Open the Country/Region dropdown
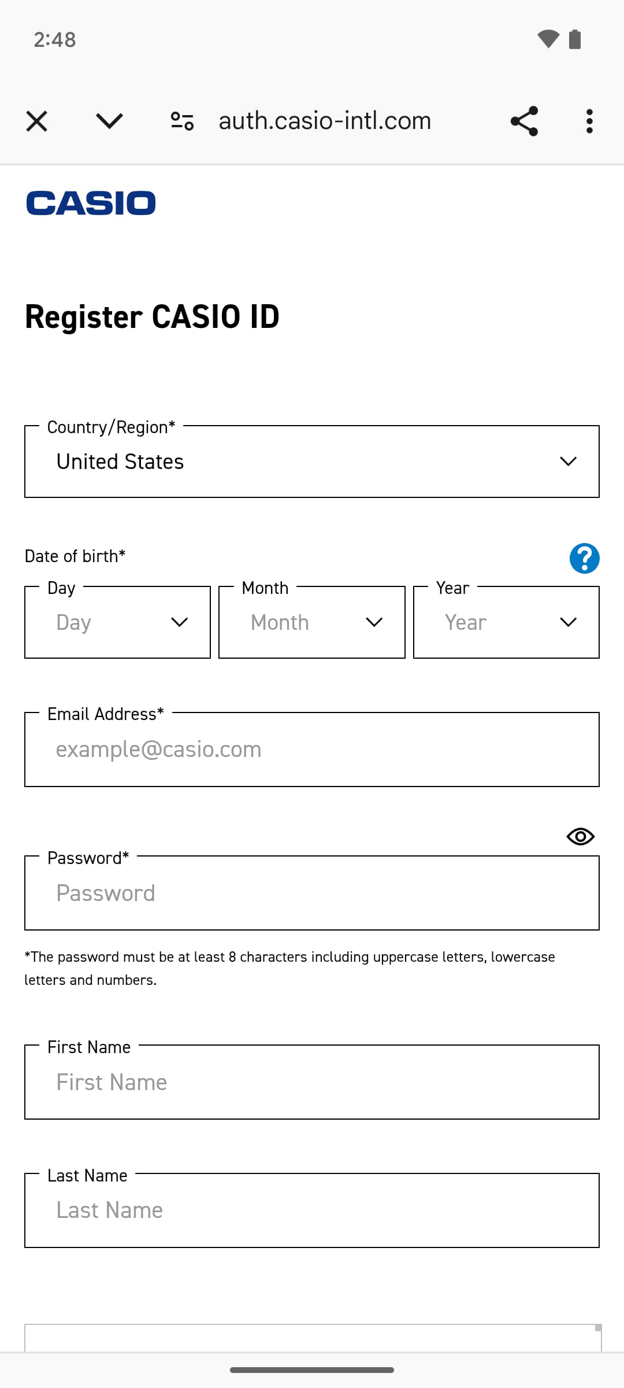The height and width of the screenshot is (1388, 624). pos(312,462)
